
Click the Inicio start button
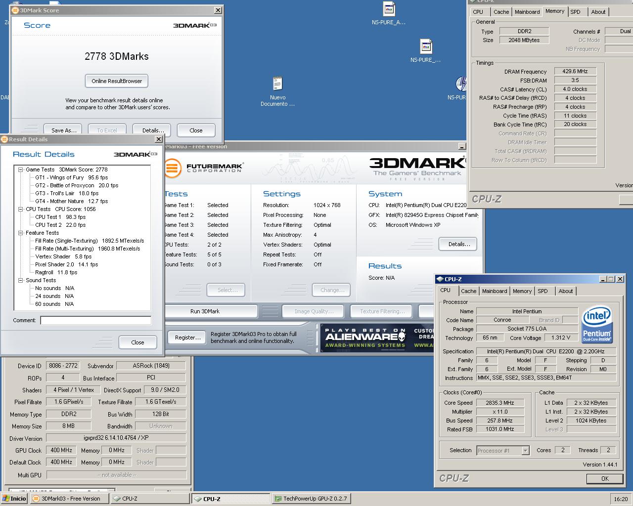[x=14, y=499]
